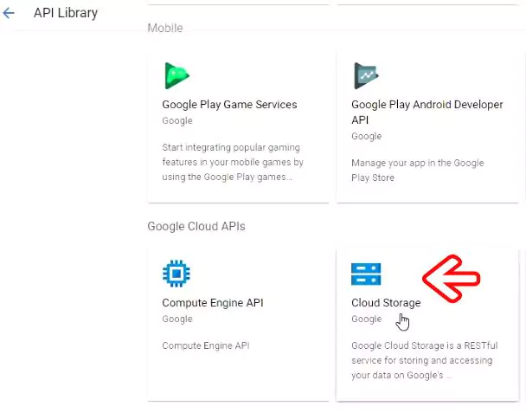The height and width of the screenshot is (413, 526).
Task: Click the API Library page title
Action: 65,13
